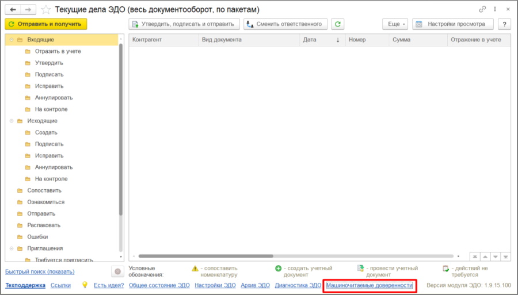This screenshot has height=295, width=518.
Task: Open the Машиночитаемые доверенности link
Action: (x=370, y=285)
